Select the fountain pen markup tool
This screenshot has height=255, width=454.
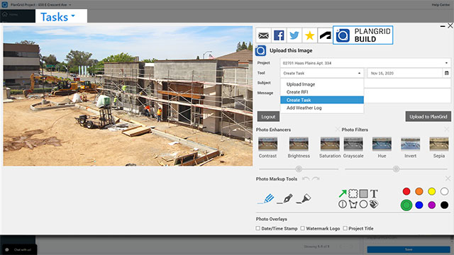coord(284,199)
